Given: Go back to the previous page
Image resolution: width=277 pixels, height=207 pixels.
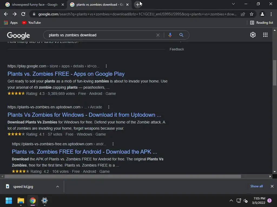Looking at the screenshot, I should coord(6,14).
